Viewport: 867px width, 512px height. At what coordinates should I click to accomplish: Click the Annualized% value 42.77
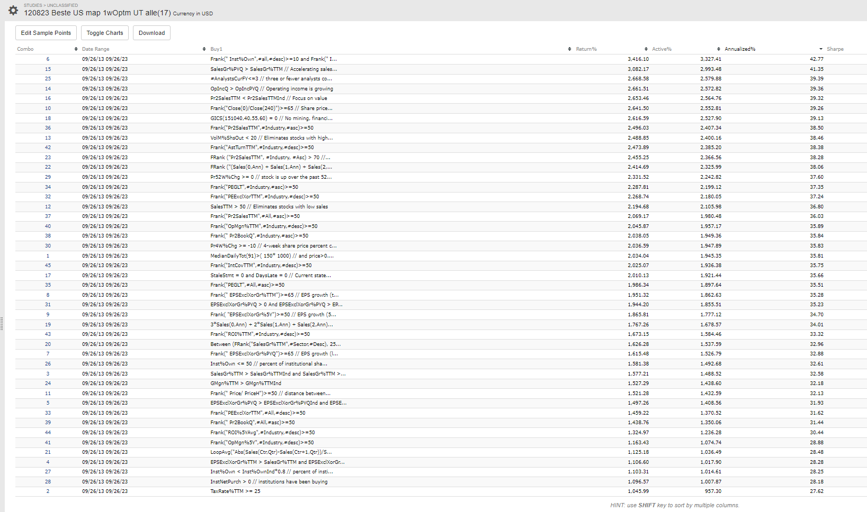[x=817, y=59]
